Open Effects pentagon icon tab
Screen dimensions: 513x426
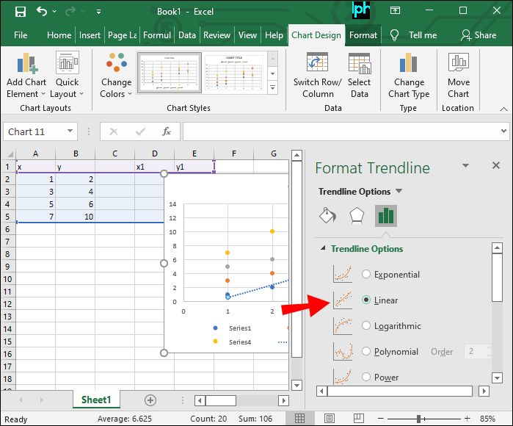coord(356,215)
